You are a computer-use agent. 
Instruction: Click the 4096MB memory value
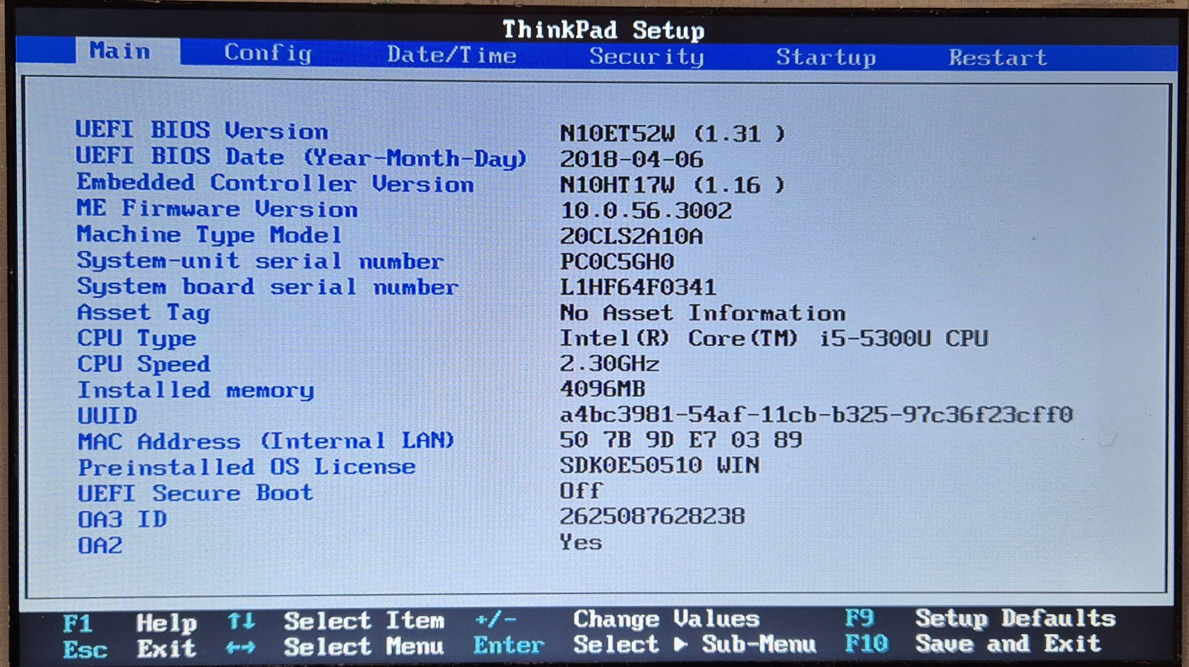(603, 389)
